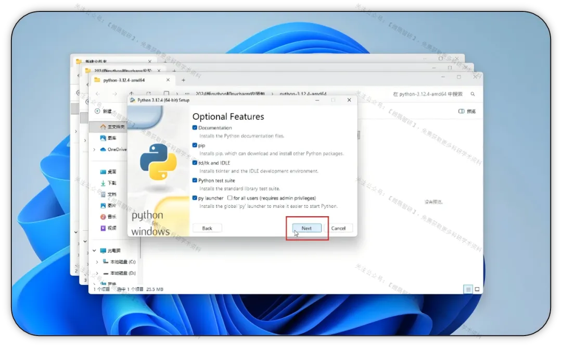Uncheck the Python test suite option
The width and height of the screenshot is (562, 347).
[x=195, y=180]
